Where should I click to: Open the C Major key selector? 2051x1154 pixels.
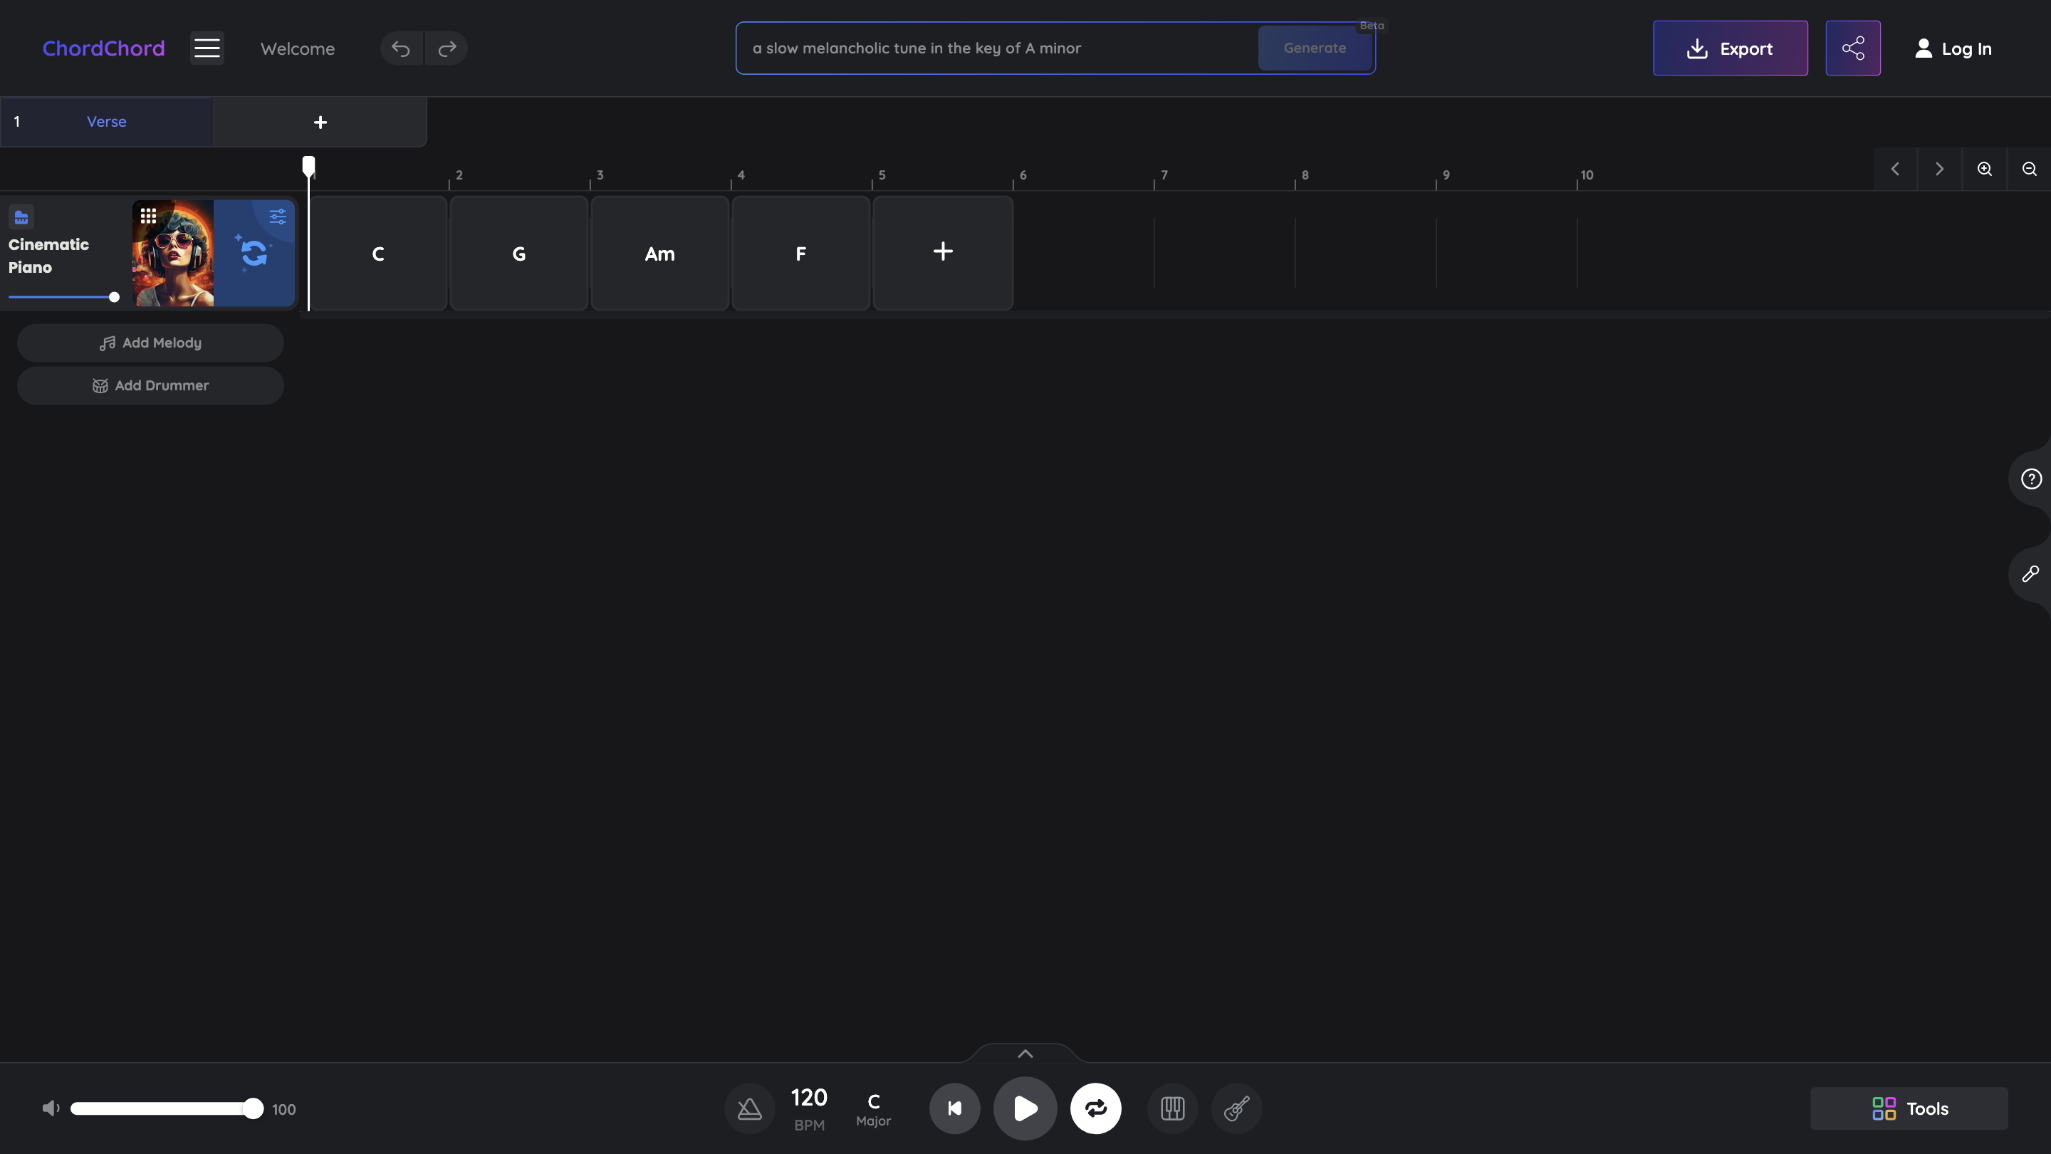(x=872, y=1108)
